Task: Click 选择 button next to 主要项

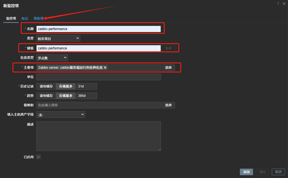Action: tap(168, 68)
